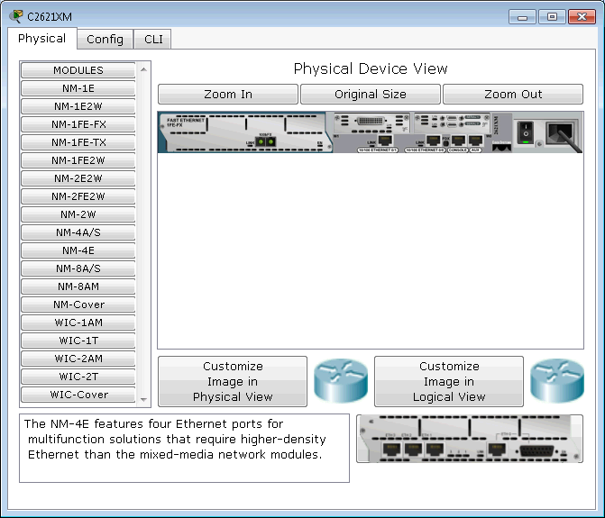The image size is (605, 518).
Task: Select the NM-1FE-TX module
Action: [x=78, y=142]
